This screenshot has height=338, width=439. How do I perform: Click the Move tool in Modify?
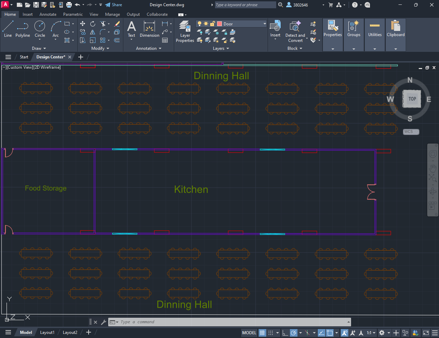[83, 24]
